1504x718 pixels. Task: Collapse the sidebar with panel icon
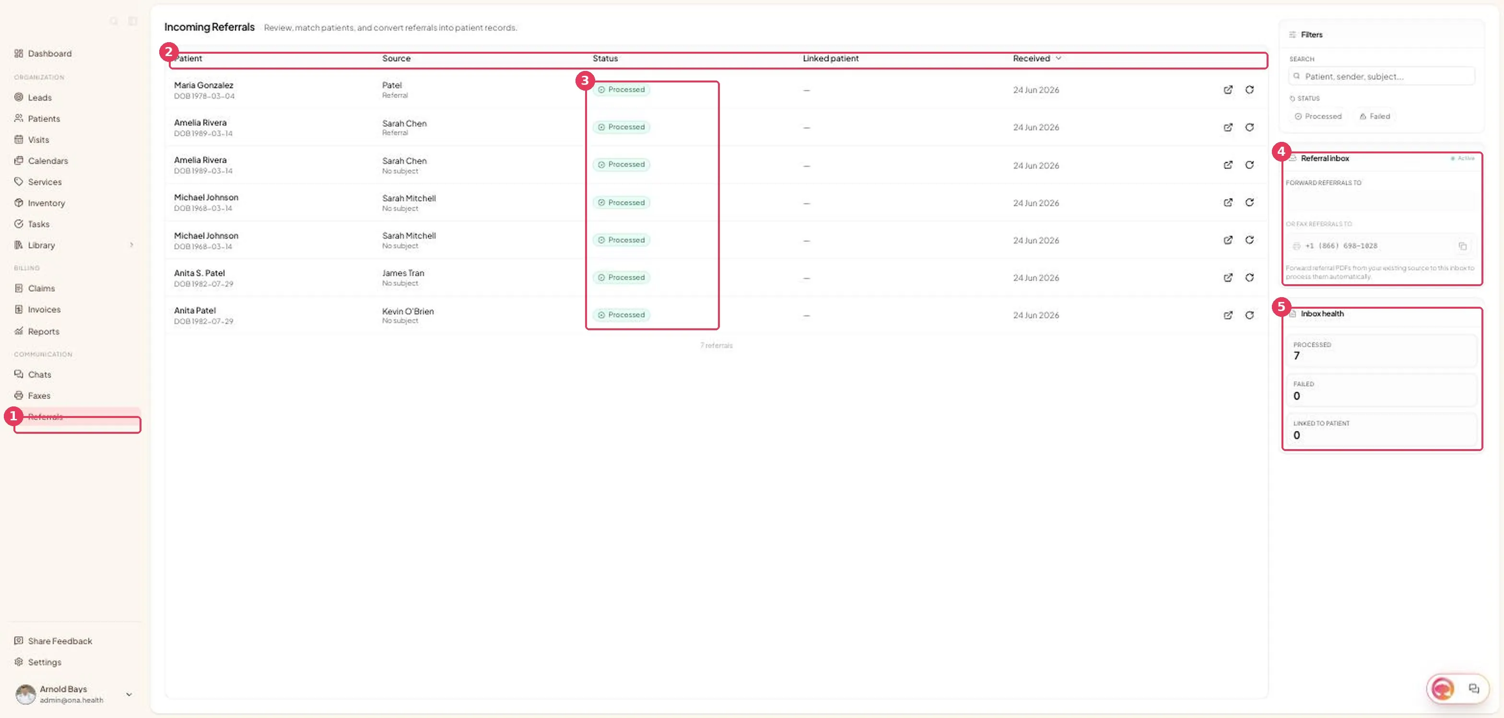tap(132, 21)
